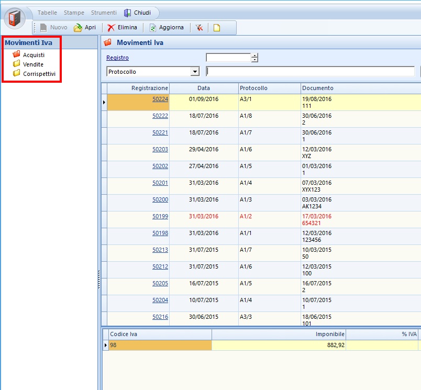Click the search text field beside Protocollo

click(310, 72)
